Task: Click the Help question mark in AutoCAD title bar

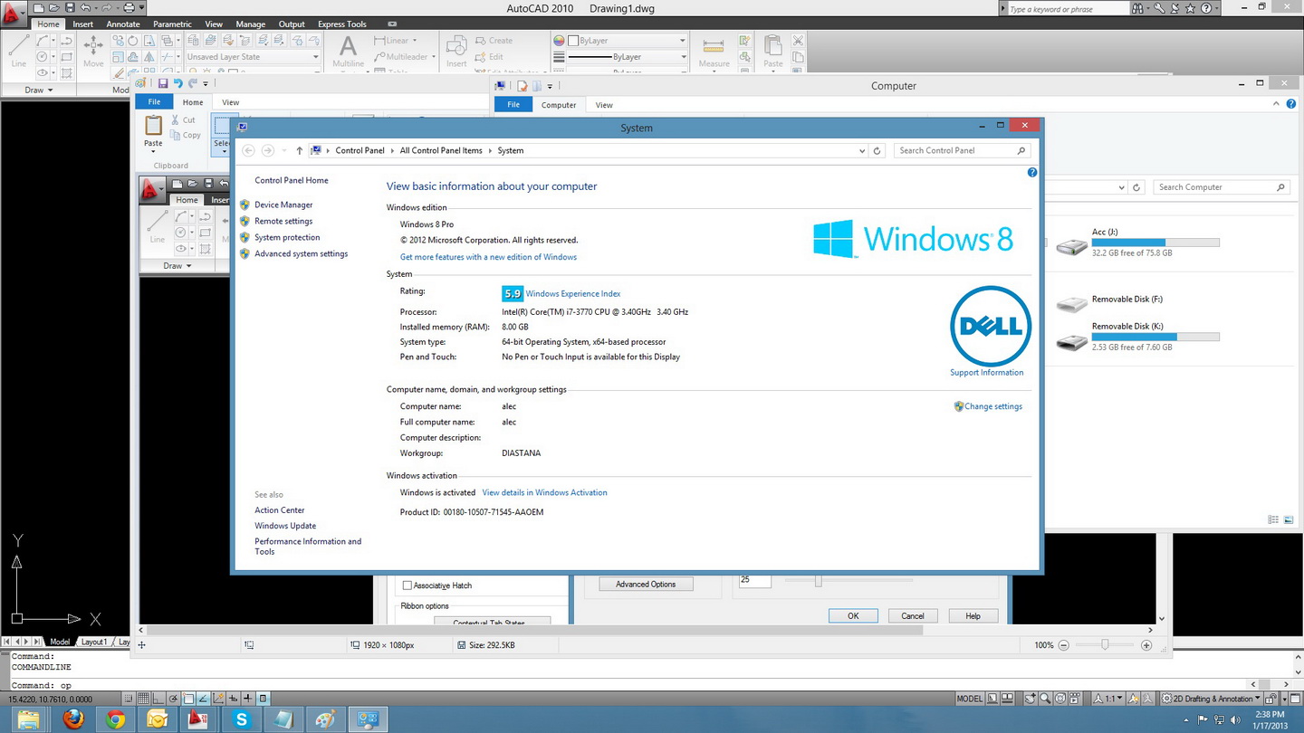Action: click(1207, 8)
